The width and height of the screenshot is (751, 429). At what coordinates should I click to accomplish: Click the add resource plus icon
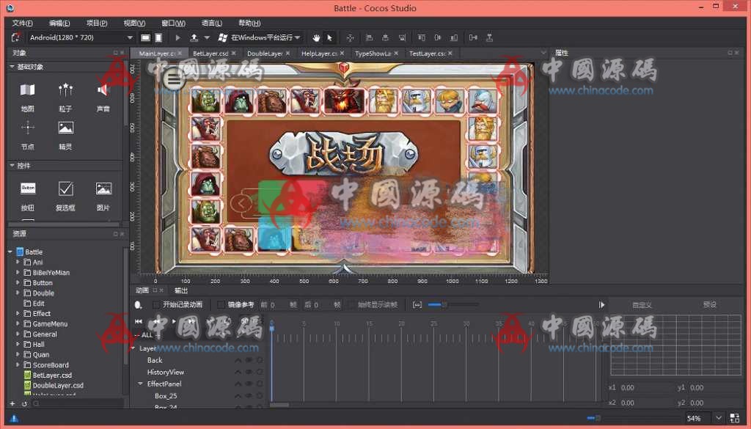12,403
